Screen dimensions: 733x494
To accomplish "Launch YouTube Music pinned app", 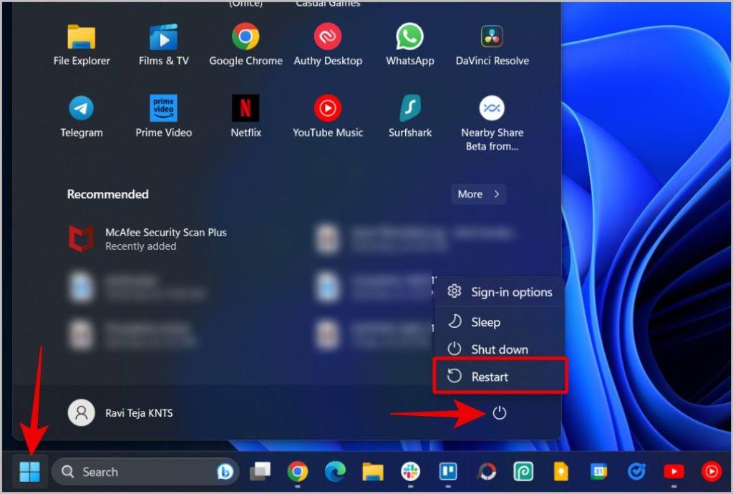I will pyautogui.click(x=328, y=117).
